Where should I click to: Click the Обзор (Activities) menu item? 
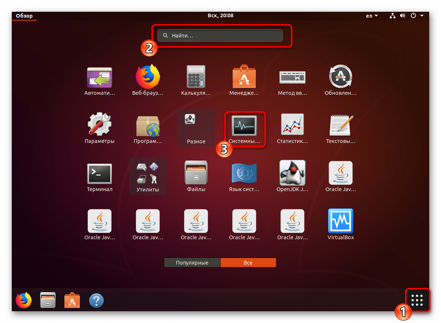point(24,16)
